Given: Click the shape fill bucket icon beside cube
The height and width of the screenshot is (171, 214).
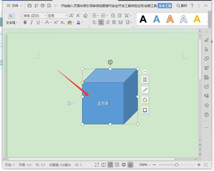Looking at the screenshot, I should tap(145, 100).
